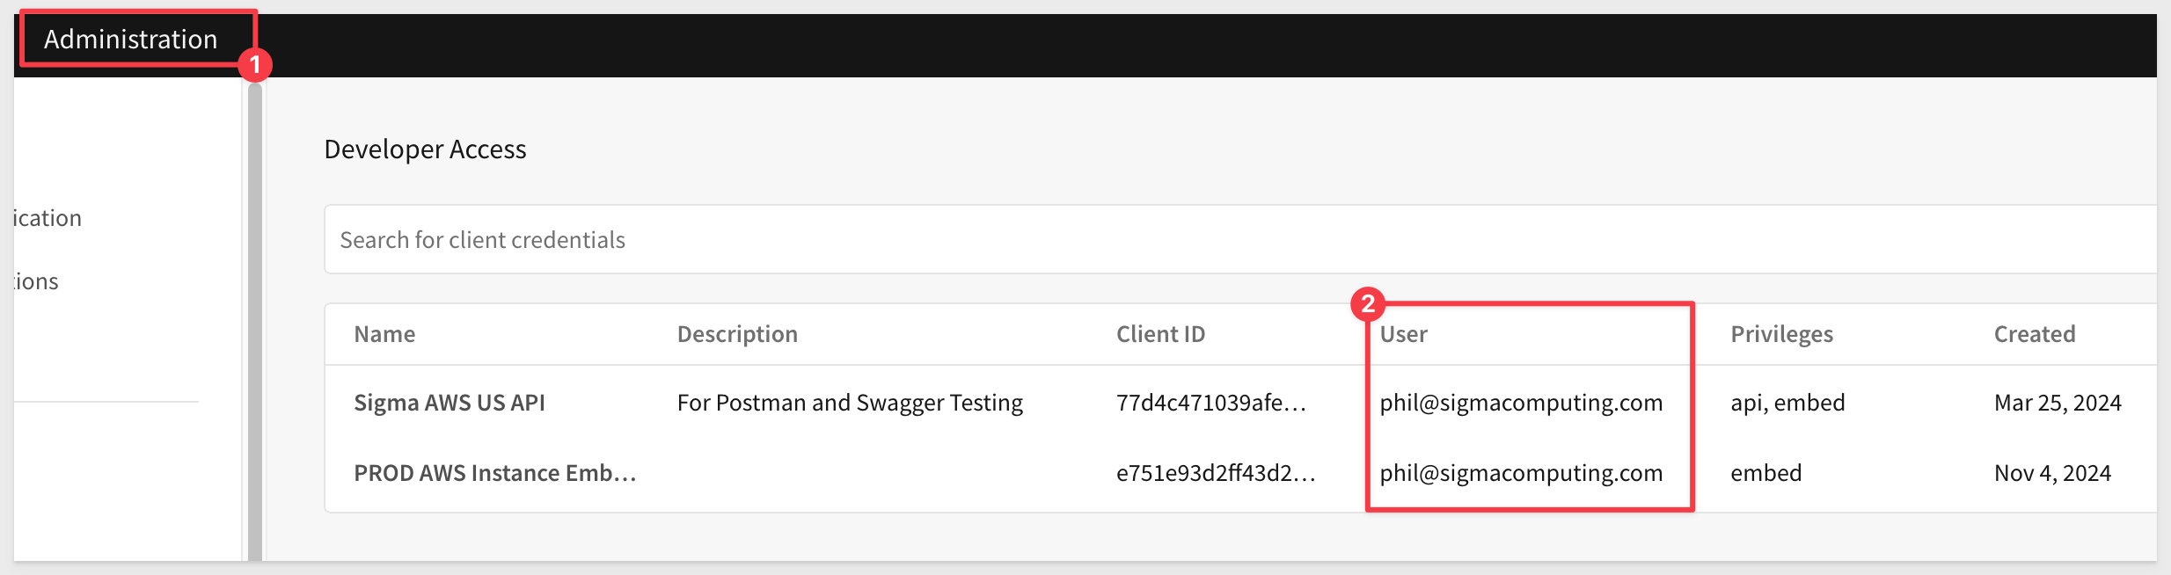Click the Description column header
Viewport: 2171px width, 575px height.
point(737,334)
